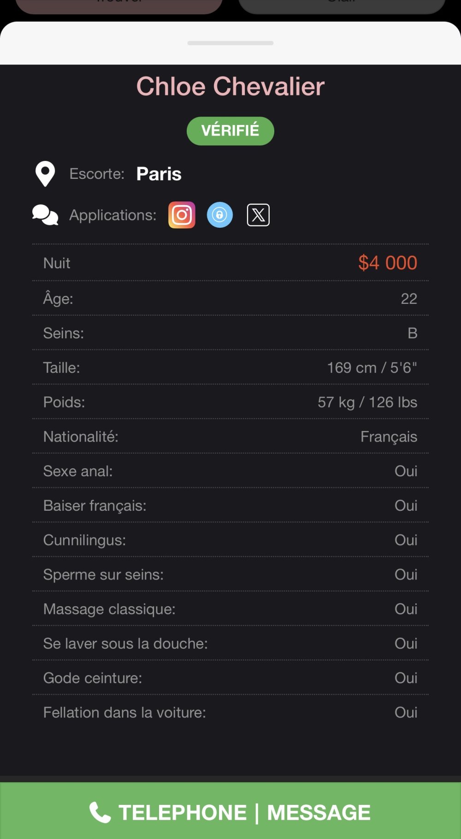Tap the reddish button behind the sheet
461x839 pixels.
[x=119, y=6]
